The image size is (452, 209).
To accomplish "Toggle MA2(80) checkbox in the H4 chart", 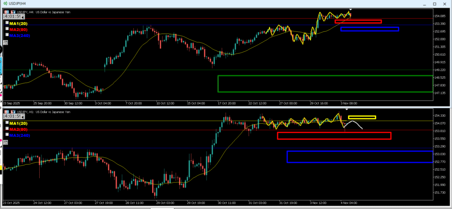I will (x=7, y=29).
